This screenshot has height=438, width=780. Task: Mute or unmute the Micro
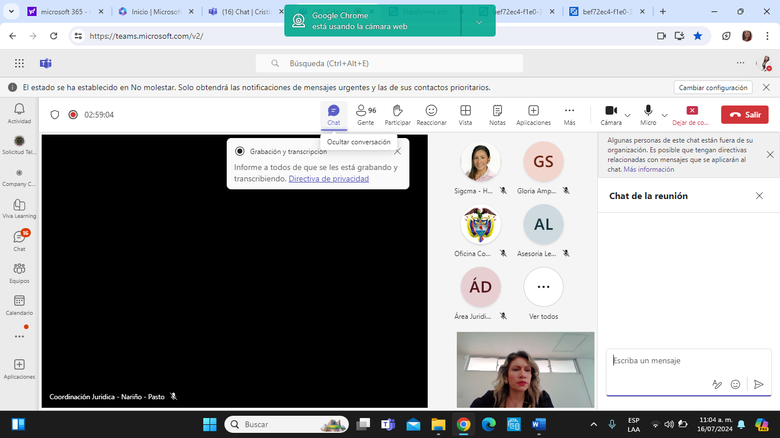click(648, 114)
